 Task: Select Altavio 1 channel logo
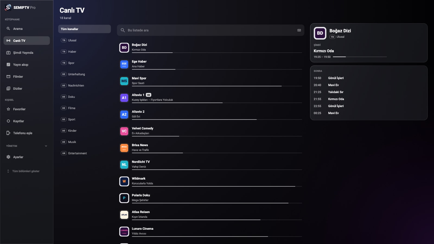(x=124, y=98)
